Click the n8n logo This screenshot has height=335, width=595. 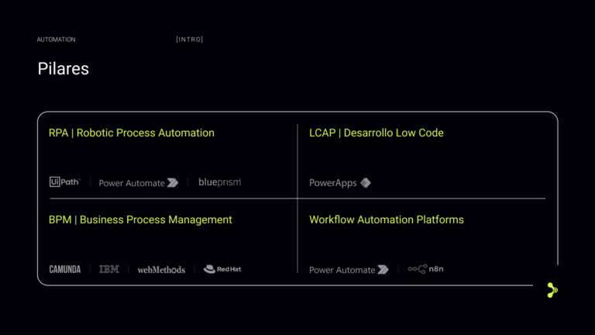(x=426, y=269)
